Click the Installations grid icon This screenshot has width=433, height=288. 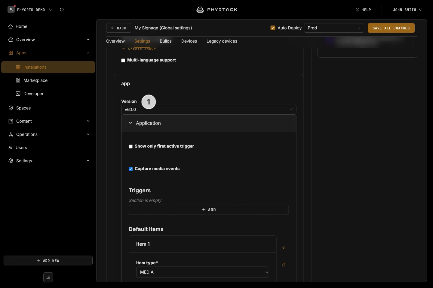[18, 67]
